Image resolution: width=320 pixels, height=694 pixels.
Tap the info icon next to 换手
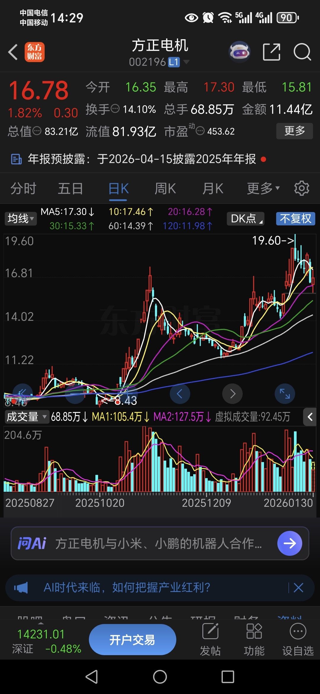(x=115, y=109)
